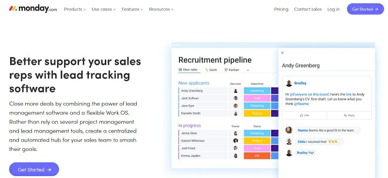Open the Resources dropdown menu
The width and height of the screenshot is (388, 178).
(161, 9)
